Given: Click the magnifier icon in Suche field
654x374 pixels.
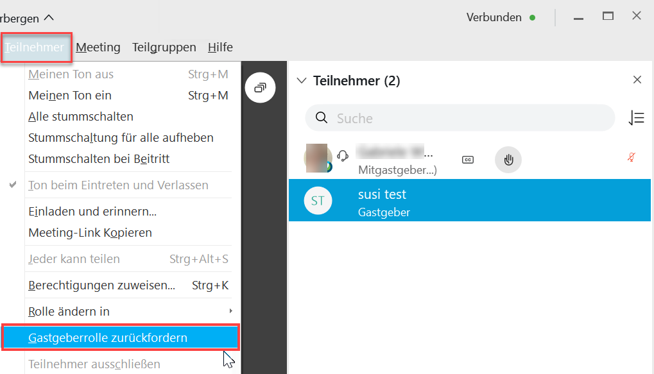Looking at the screenshot, I should (x=321, y=117).
